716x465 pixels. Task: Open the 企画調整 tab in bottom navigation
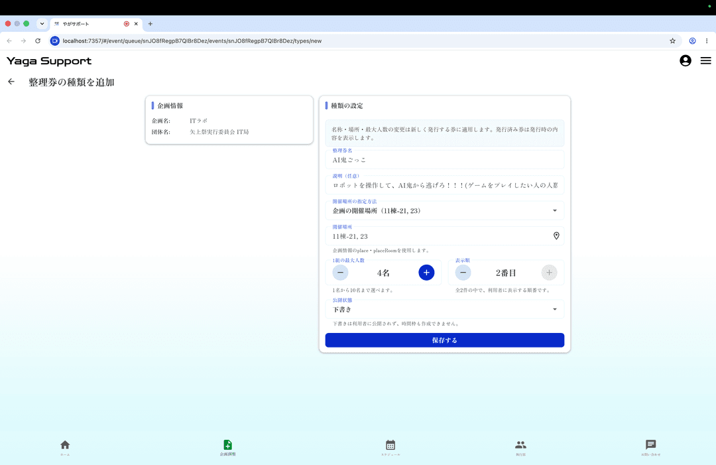228,447
